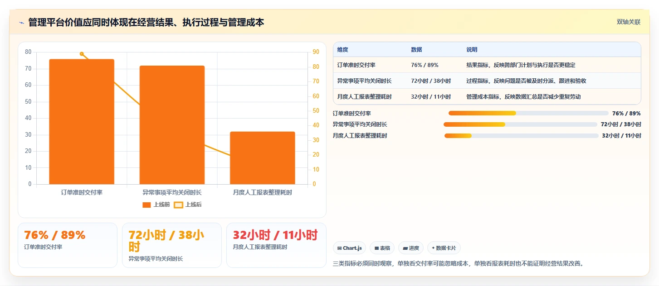Screen dimensions: 659x286
Task: Click the orange bar for 订单准时交付率
Action: [82, 122]
